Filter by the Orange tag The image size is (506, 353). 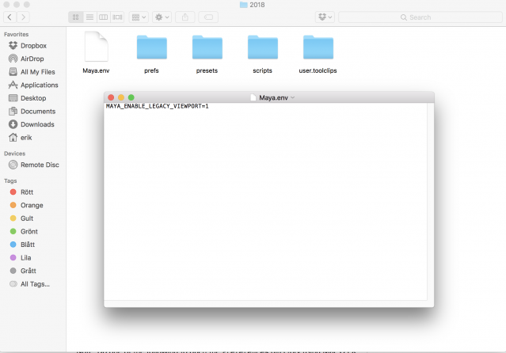(x=33, y=205)
